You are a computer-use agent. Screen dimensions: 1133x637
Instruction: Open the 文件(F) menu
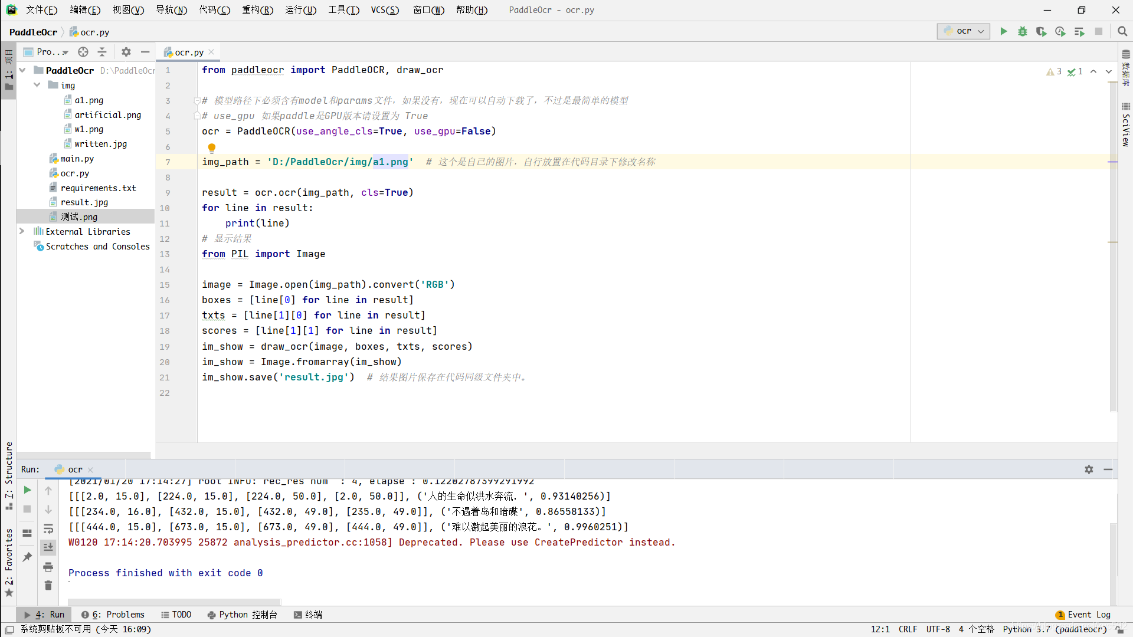(42, 10)
